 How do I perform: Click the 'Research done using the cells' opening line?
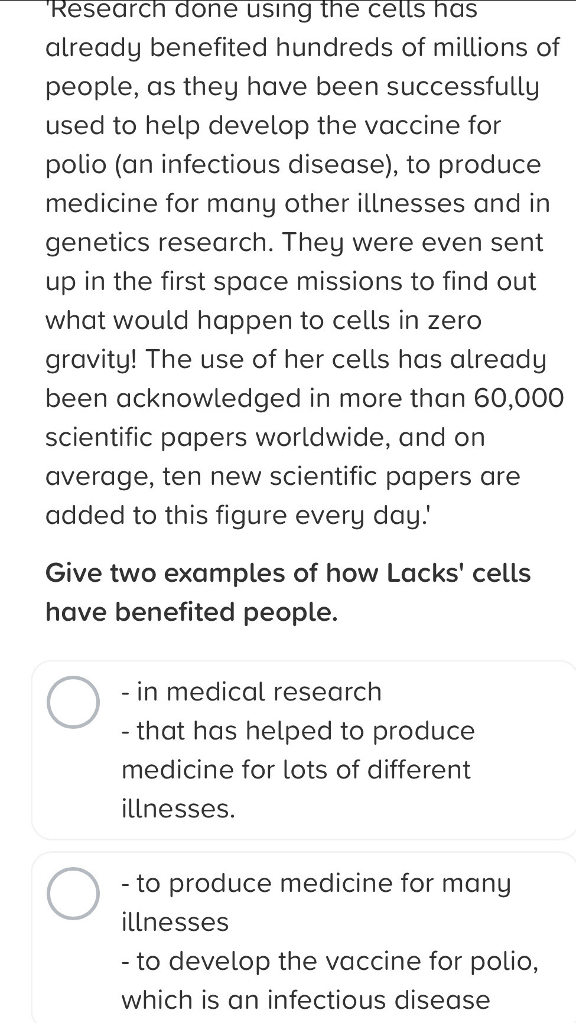coord(261,9)
